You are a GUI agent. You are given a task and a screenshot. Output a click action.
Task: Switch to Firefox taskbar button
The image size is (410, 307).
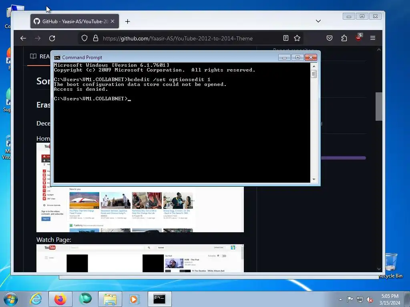pyautogui.click(x=60, y=299)
